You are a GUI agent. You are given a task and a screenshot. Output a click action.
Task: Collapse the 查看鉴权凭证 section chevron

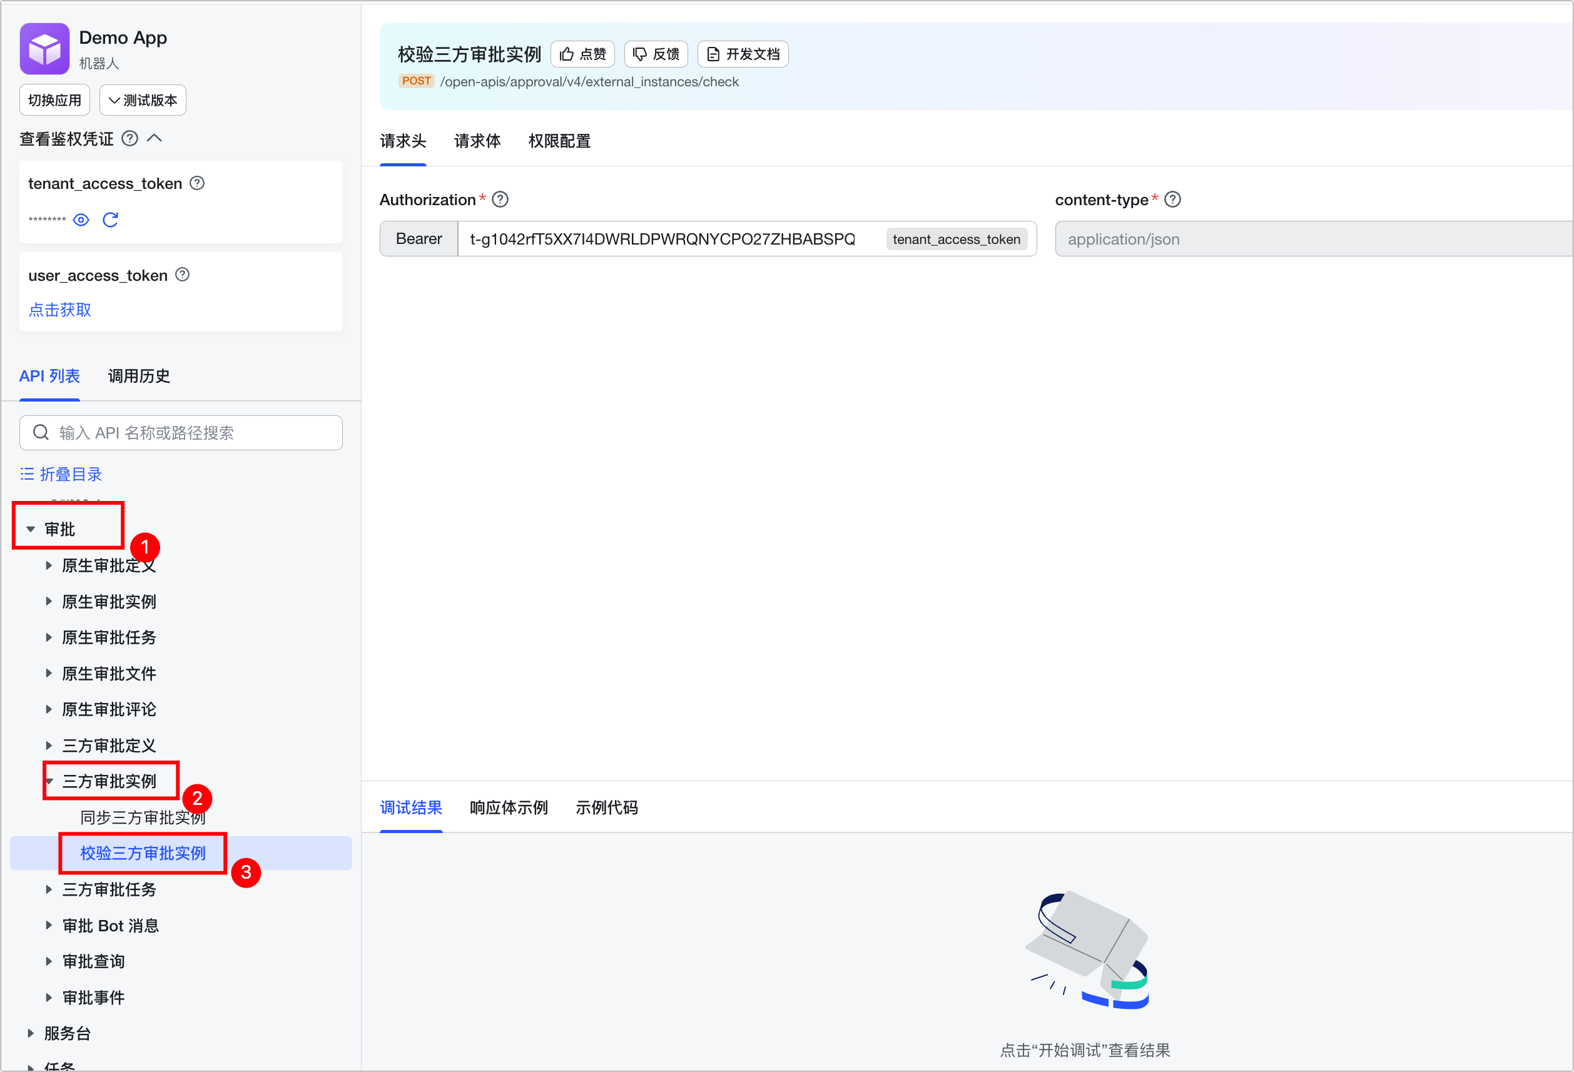click(155, 139)
